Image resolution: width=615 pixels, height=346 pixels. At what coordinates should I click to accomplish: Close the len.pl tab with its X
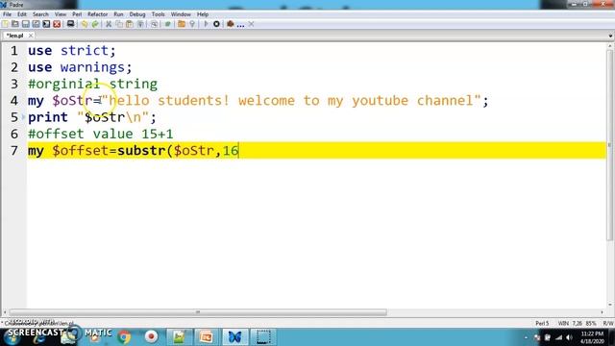click(x=31, y=36)
